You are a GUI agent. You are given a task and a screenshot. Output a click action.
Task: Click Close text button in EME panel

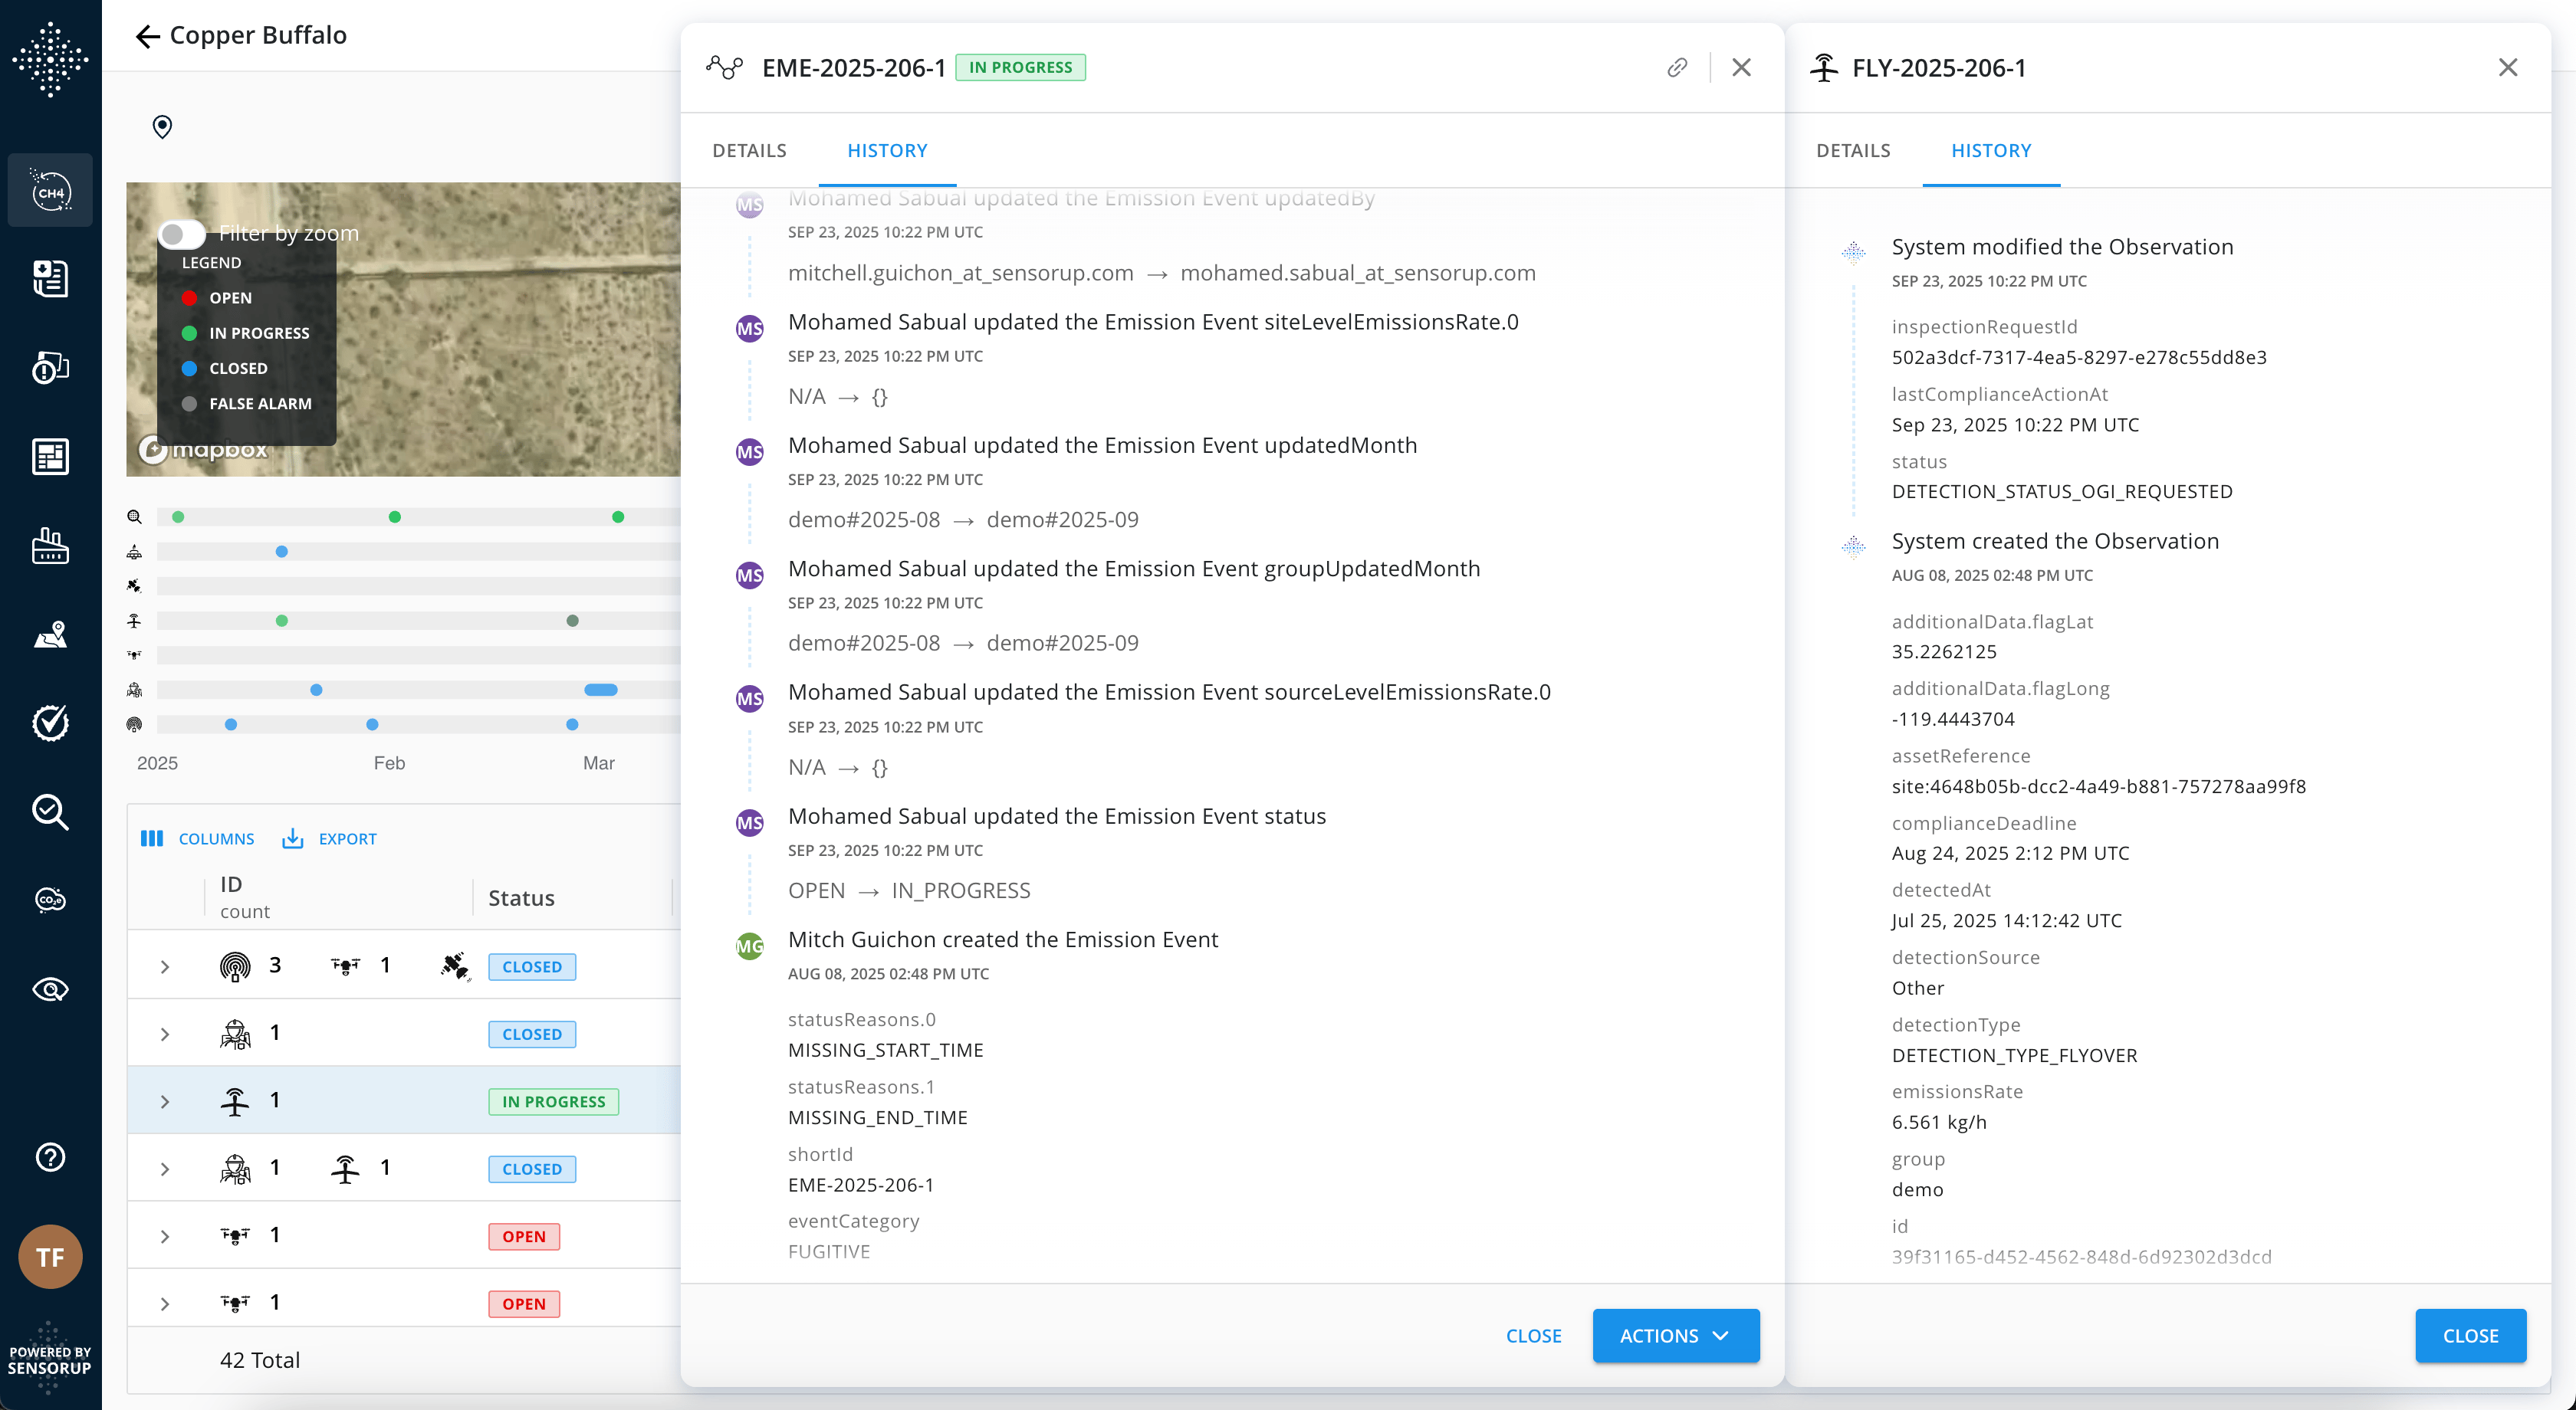point(1534,1336)
